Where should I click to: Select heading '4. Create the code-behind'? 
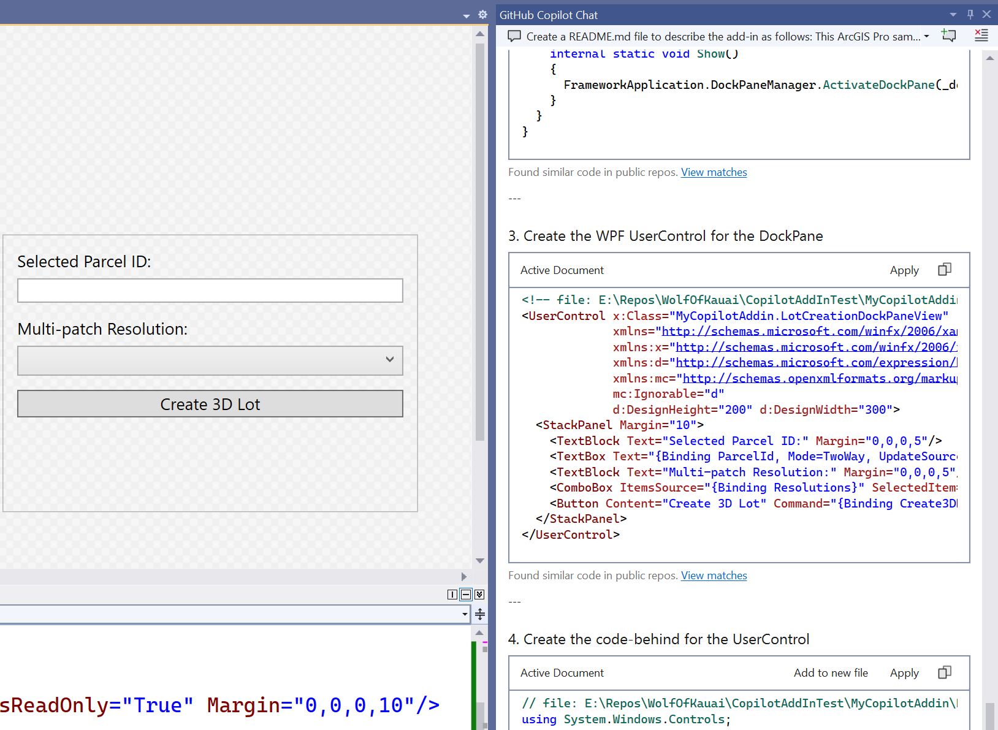point(659,639)
